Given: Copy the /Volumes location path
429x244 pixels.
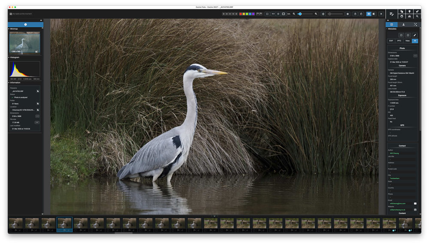Looking at the screenshot, I should tap(38, 110).
